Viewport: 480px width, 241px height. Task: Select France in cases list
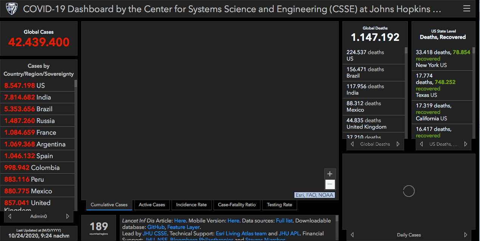[x=37, y=132]
